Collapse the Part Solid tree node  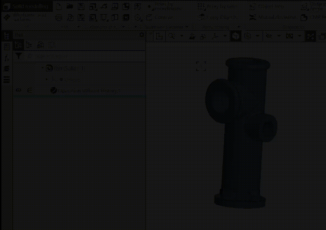[x=43, y=68]
